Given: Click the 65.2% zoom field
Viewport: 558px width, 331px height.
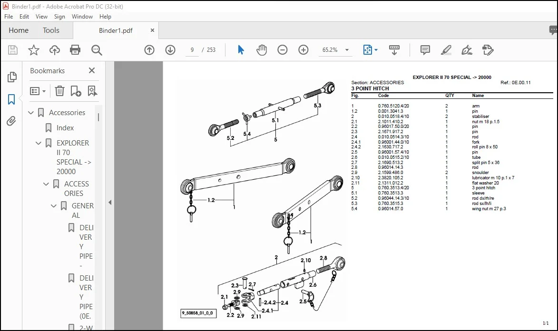Looking at the screenshot, I should (330, 50).
